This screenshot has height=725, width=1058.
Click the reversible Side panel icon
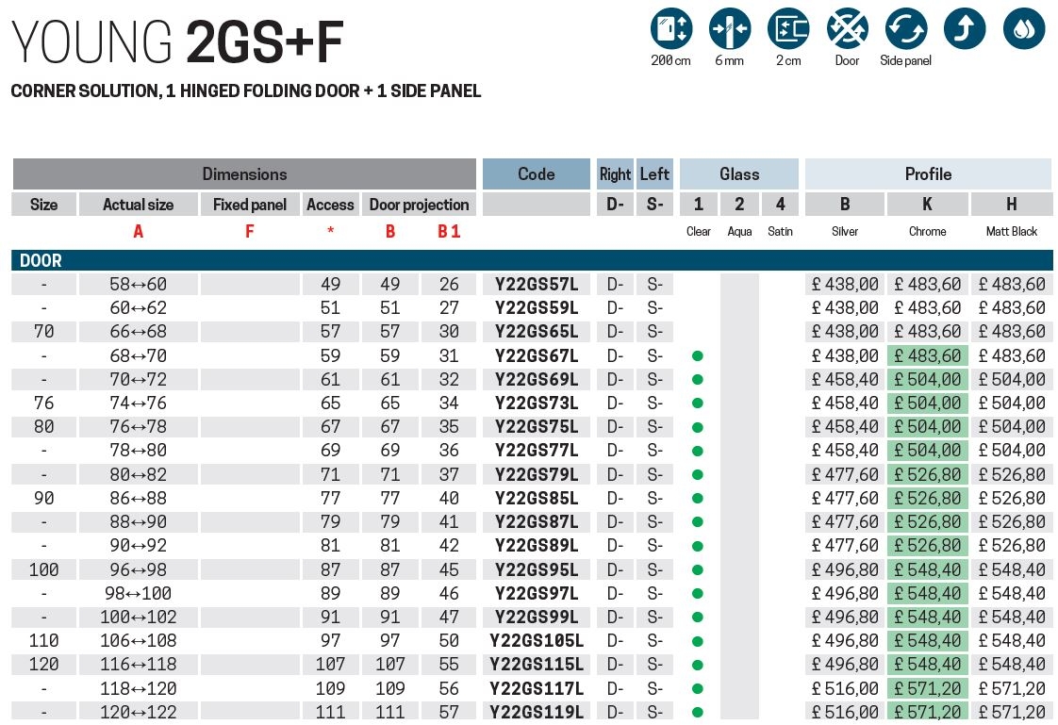point(905,29)
